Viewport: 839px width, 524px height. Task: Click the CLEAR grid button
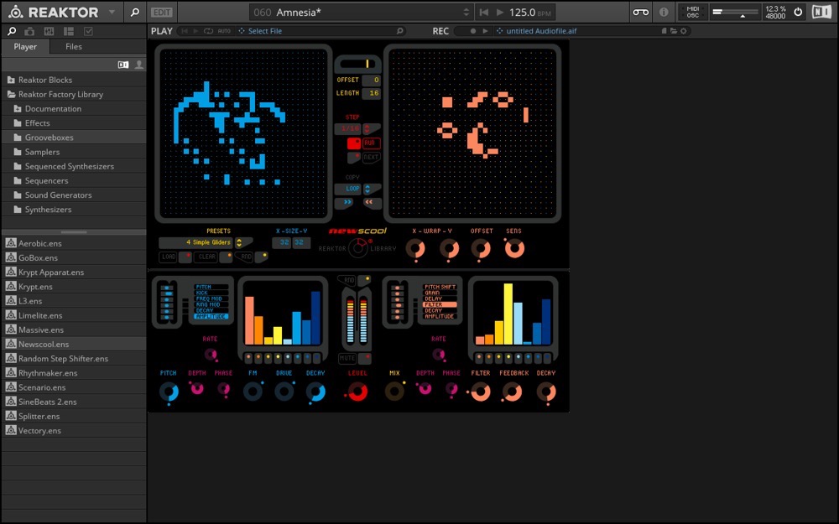(x=206, y=257)
